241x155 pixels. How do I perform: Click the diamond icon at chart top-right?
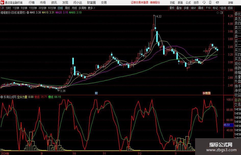[218, 13]
